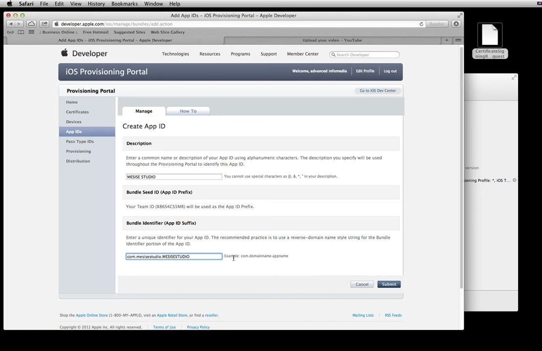This screenshot has height=351, width=542.
Task: Click RSS Feeds footer link
Action: pos(393,315)
